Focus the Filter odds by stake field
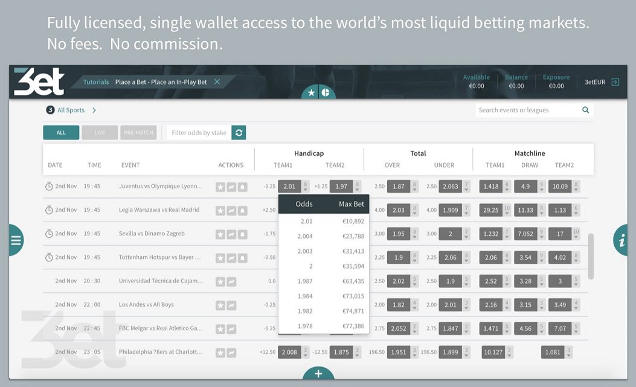Image resolution: width=636 pixels, height=387 pixels. (x=199, y=133)
